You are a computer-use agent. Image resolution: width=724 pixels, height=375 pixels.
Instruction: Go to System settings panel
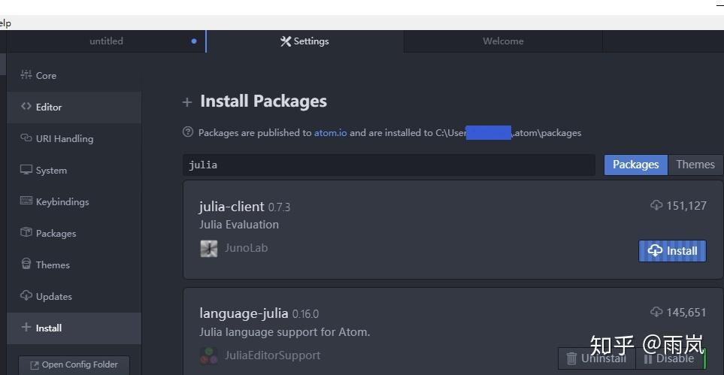[50, 170]
